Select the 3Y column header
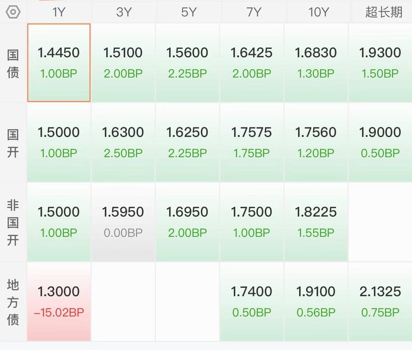 123,12
